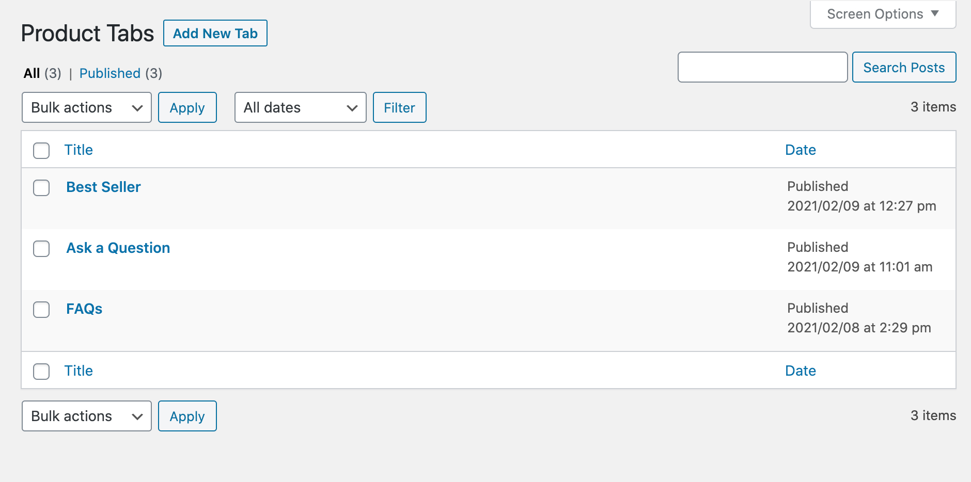Viewport: 971px width, 482px height.
Task: Switch to the Published filter view
Action: point(109,73)
